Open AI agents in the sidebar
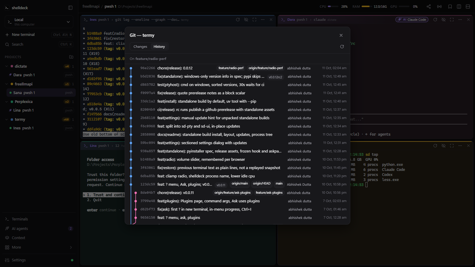475x267 pixels. pos(39,228)
